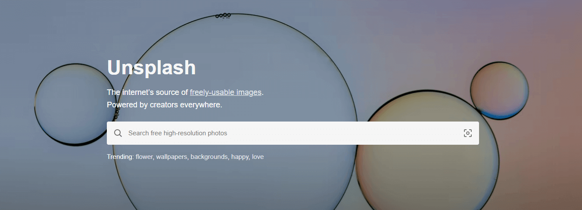
Task: Open visual search via the camera-frame icon
Action: [468, 133]
